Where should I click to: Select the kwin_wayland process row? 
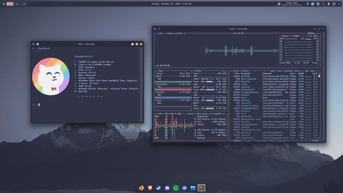(275, 79)
